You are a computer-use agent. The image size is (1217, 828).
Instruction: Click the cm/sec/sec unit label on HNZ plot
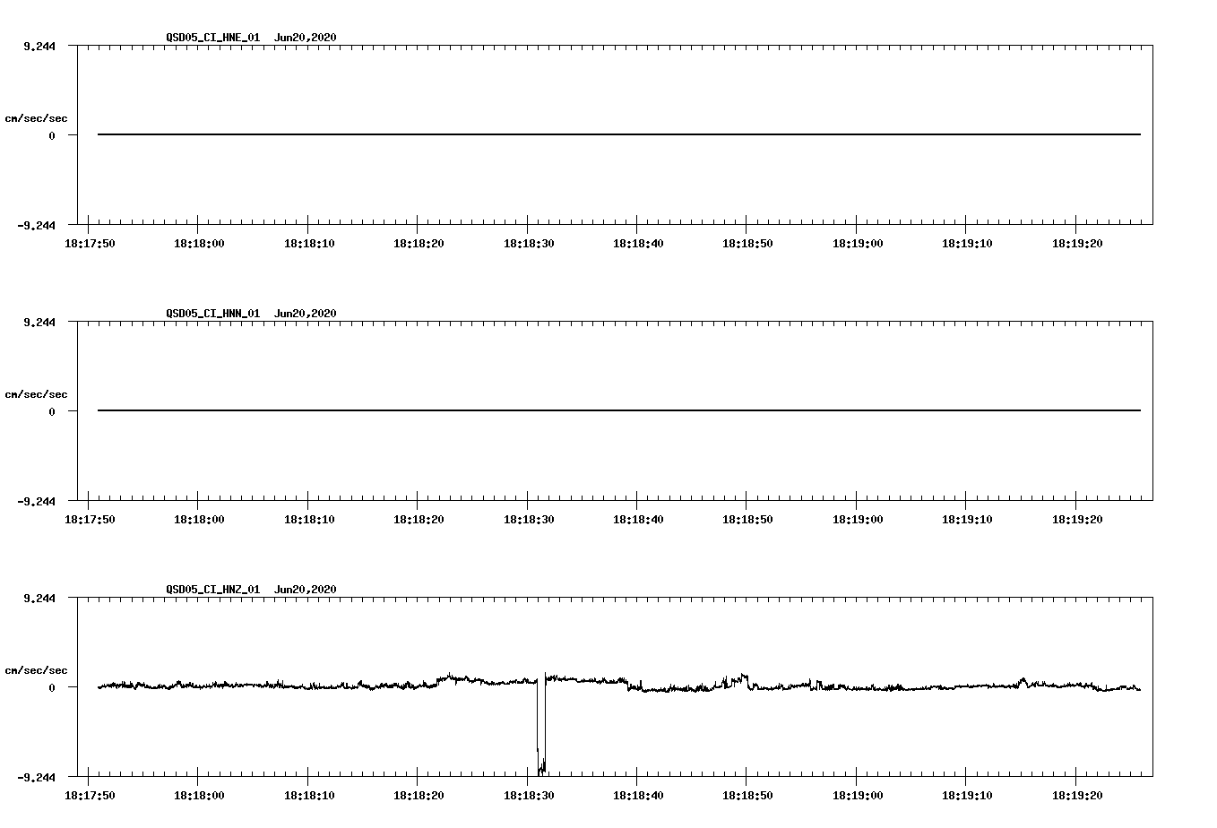click(x=36, y=670)
